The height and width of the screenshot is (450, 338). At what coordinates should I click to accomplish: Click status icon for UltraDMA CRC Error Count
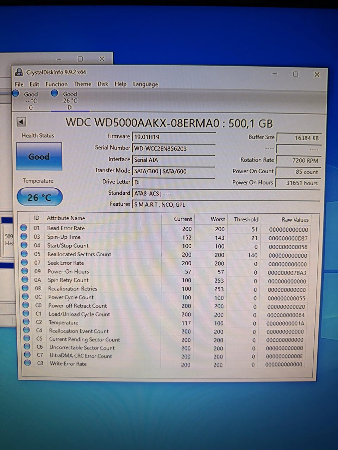(x=27, y=355)
